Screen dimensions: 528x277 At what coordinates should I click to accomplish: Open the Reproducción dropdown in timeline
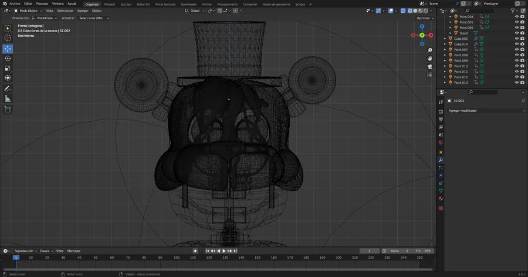coord(26,251)
